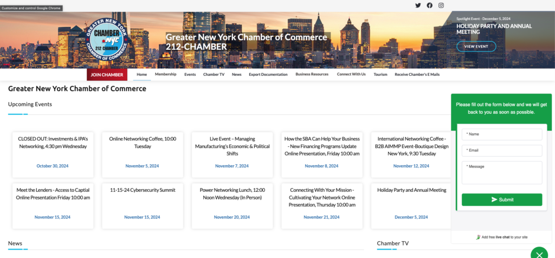Close the live chat with green X button

539,254
